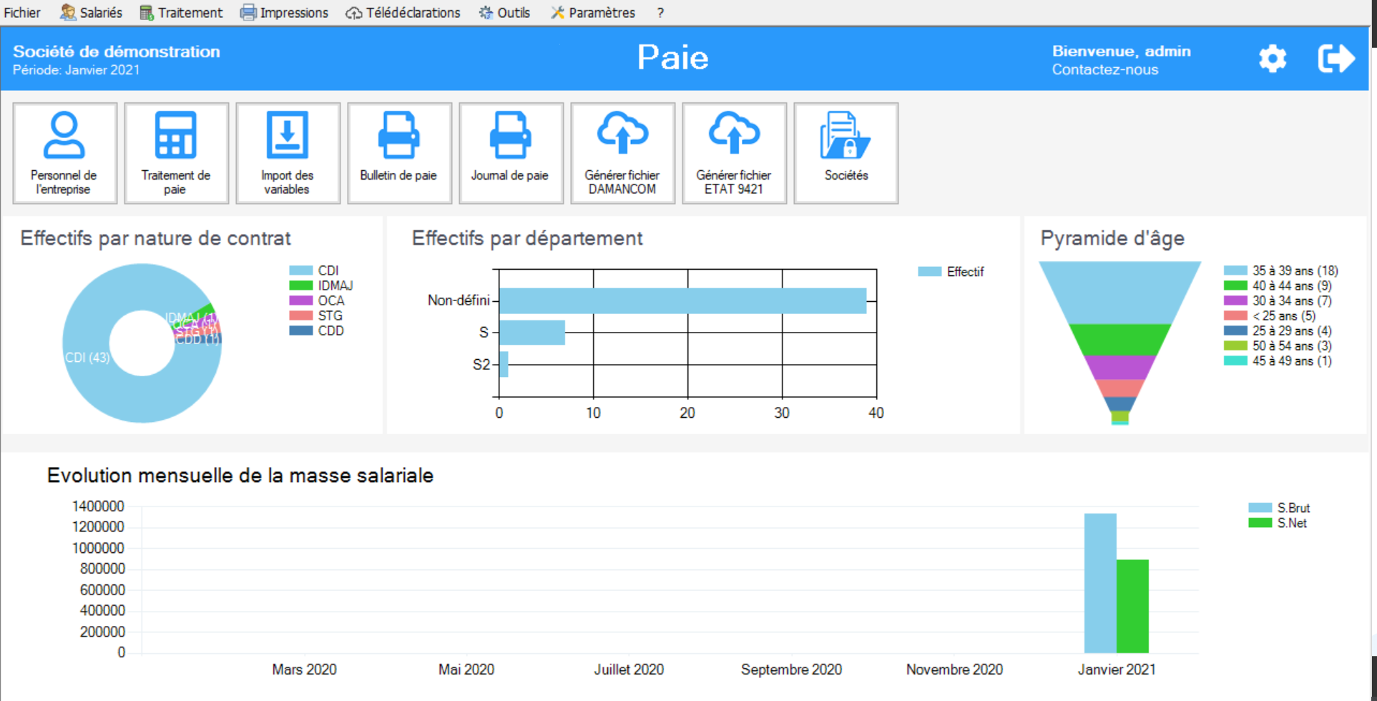Open Journal de paie printer tile
Viewport: 1377px width, 701px height.
[510, 153]
